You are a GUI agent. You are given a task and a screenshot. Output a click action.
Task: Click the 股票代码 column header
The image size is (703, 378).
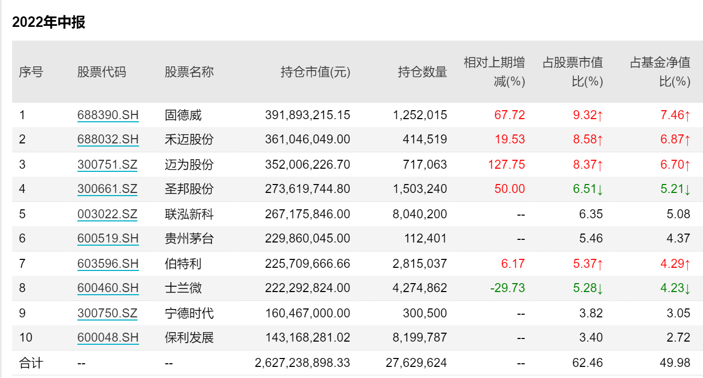[x=102, y=72]
